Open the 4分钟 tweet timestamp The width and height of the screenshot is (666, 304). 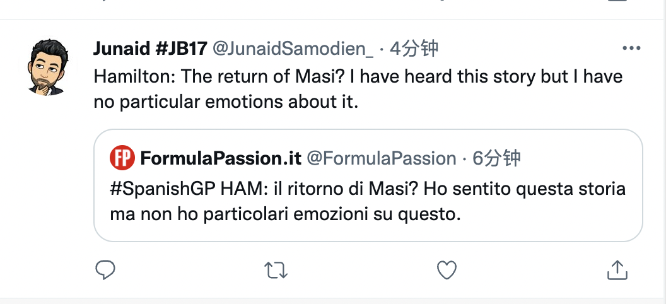tap(414, 49)
